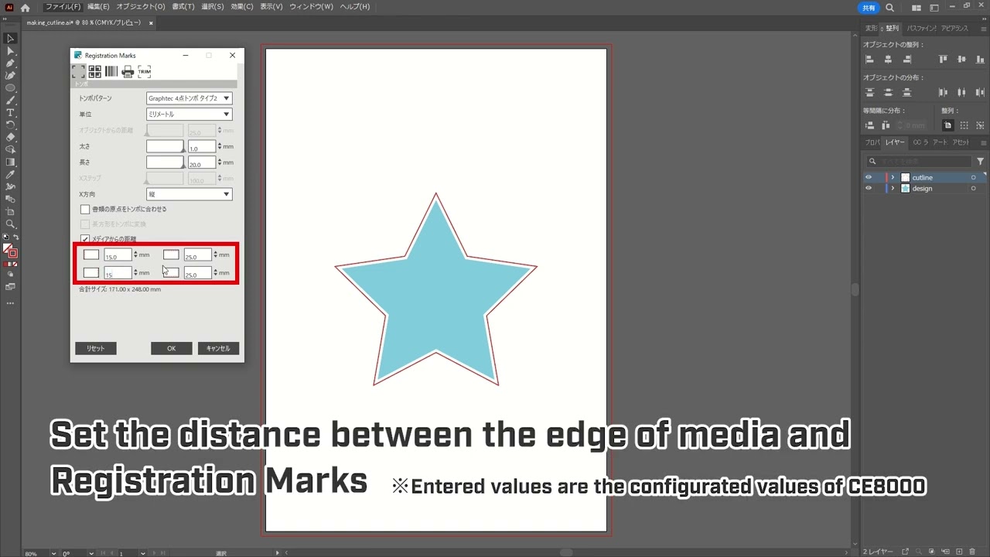Select the Paintbrush tool
The width and height of the screenshot is (990, 557).
click(x=10, y=101)
